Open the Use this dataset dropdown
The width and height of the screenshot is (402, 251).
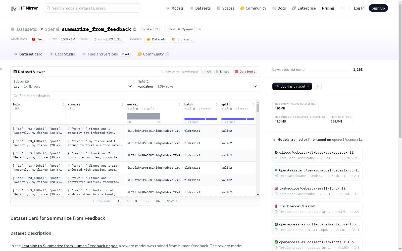[x=292, y=86]
